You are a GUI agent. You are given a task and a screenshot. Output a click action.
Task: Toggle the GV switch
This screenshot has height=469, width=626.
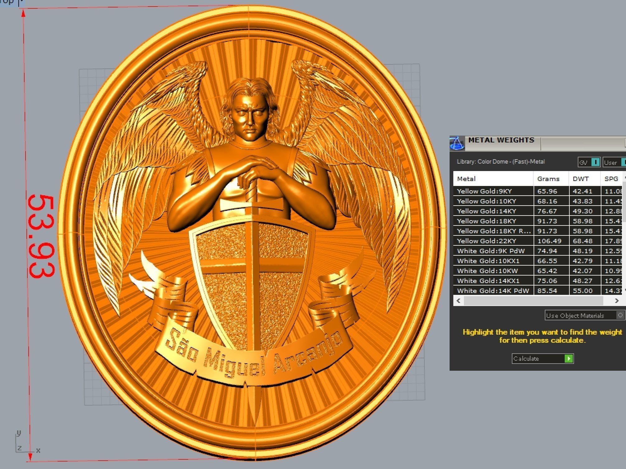coord(595,162)
